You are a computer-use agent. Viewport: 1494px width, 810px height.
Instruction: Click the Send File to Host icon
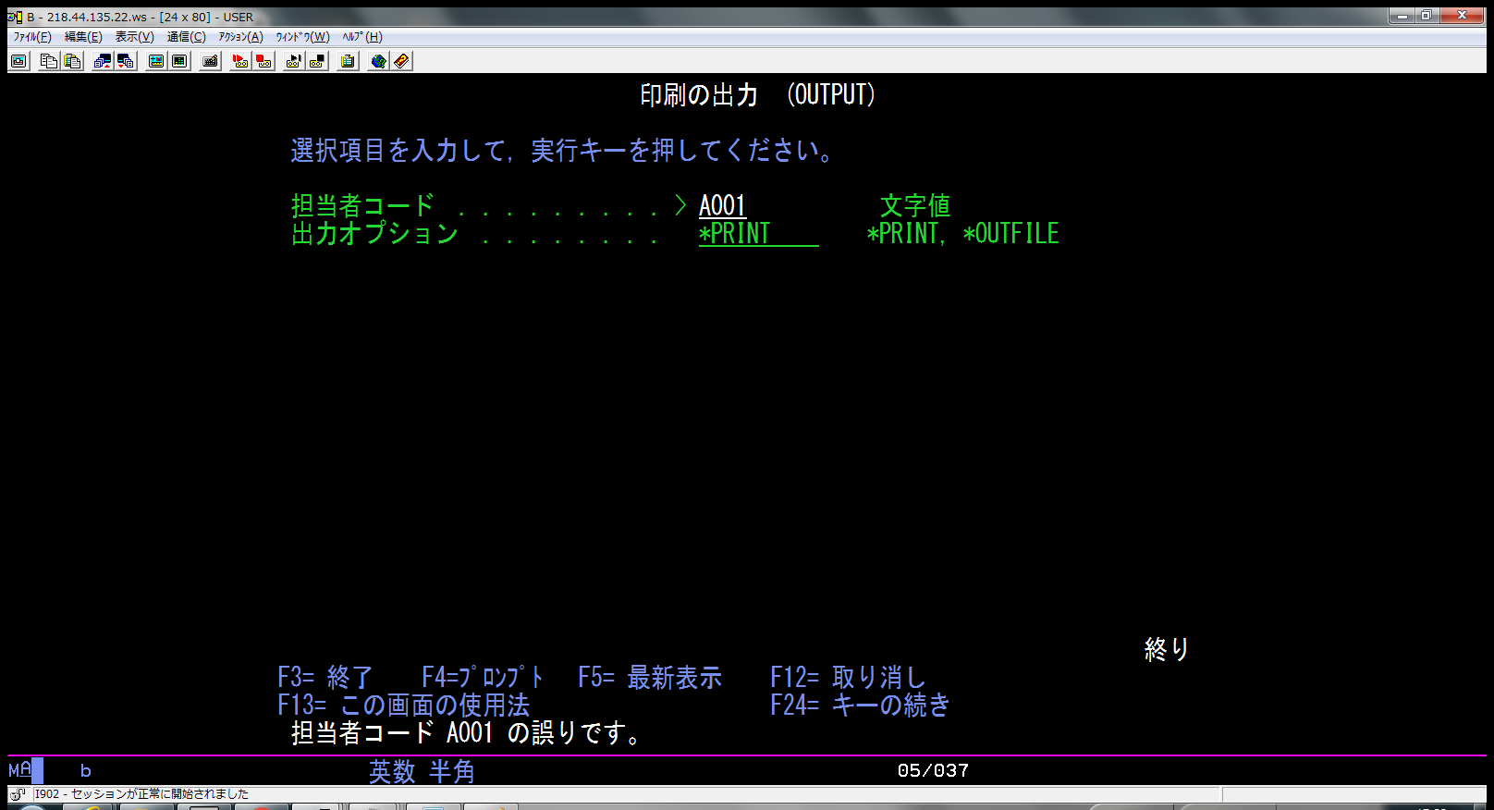pyautogui.click(x=103, y=61)
